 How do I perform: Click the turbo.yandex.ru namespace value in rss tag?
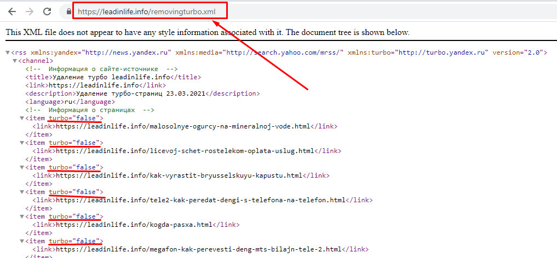[x=443, y=53]
